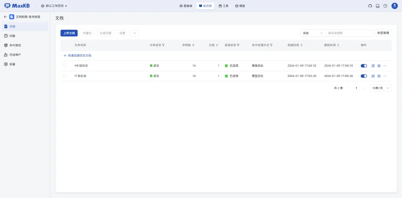
Task: Click the HR 知识点 file name
Action: pos(81,66)
